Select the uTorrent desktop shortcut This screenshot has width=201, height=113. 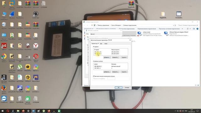[x=20, y=67]
